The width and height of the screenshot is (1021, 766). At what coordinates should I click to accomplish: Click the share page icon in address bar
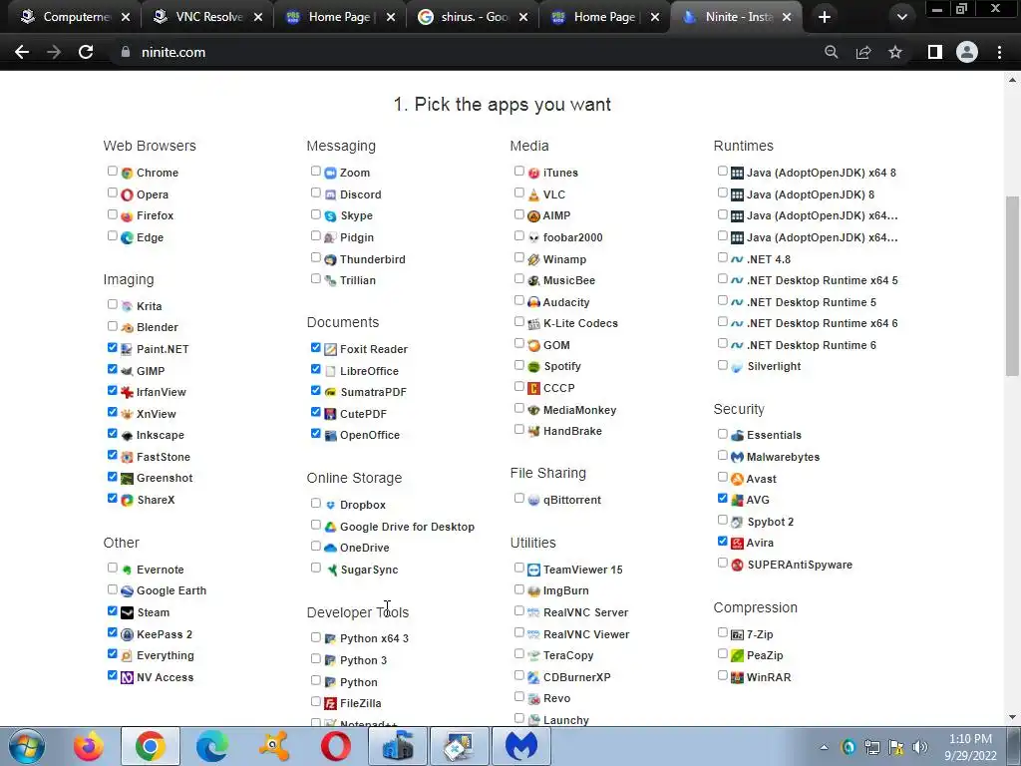[863, 52]
